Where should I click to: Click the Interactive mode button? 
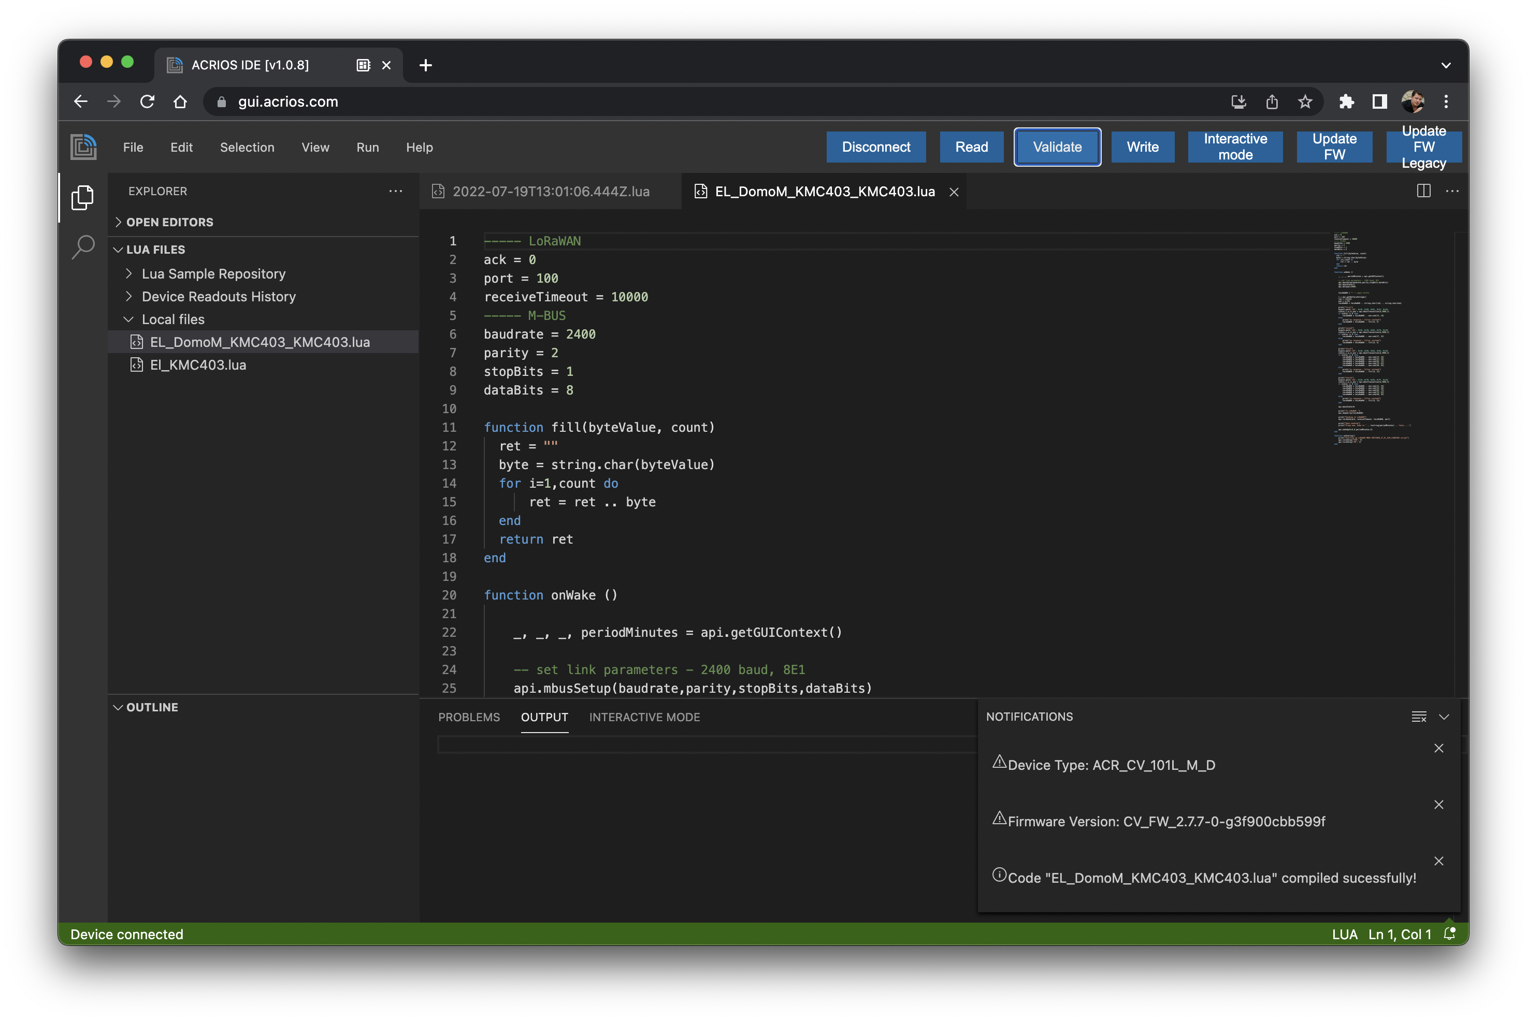(x=1234, y=147)
